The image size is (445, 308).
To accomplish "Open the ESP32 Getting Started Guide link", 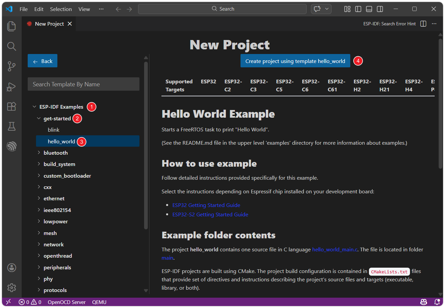I will [x=206, y=205].
